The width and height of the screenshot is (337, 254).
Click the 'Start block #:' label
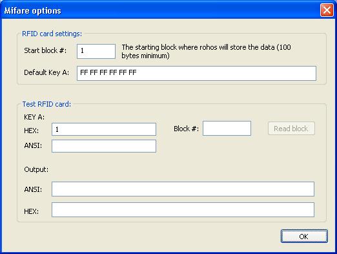coord(45,50)
